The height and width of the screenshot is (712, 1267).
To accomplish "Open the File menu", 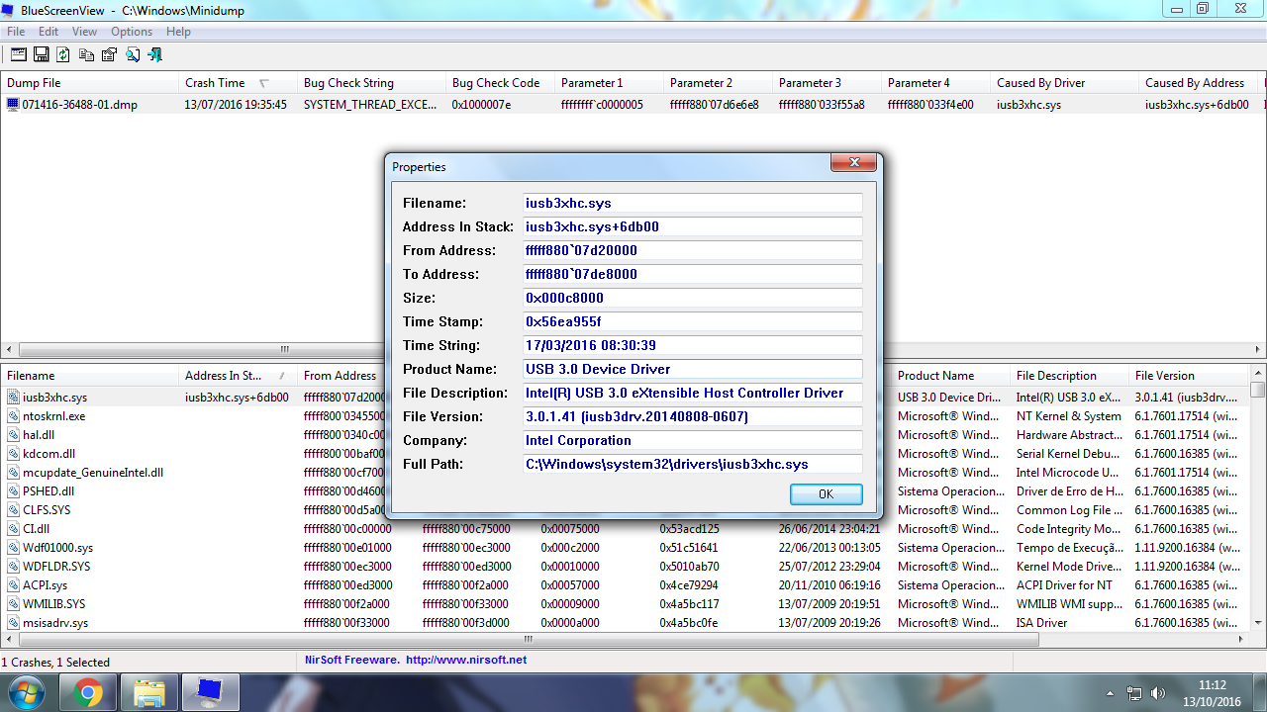I will (16, 32).
